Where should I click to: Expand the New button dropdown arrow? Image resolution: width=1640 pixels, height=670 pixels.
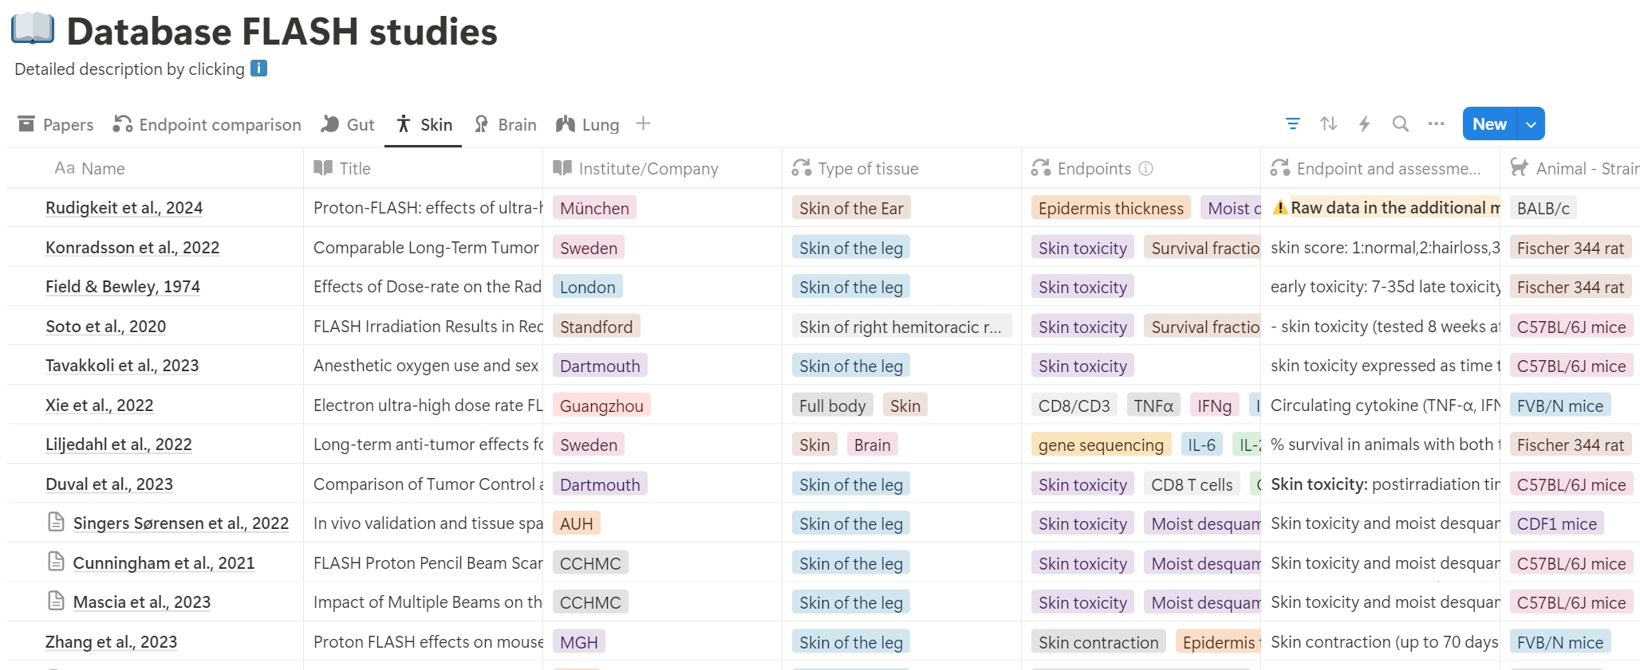(x=1531, y=124)
